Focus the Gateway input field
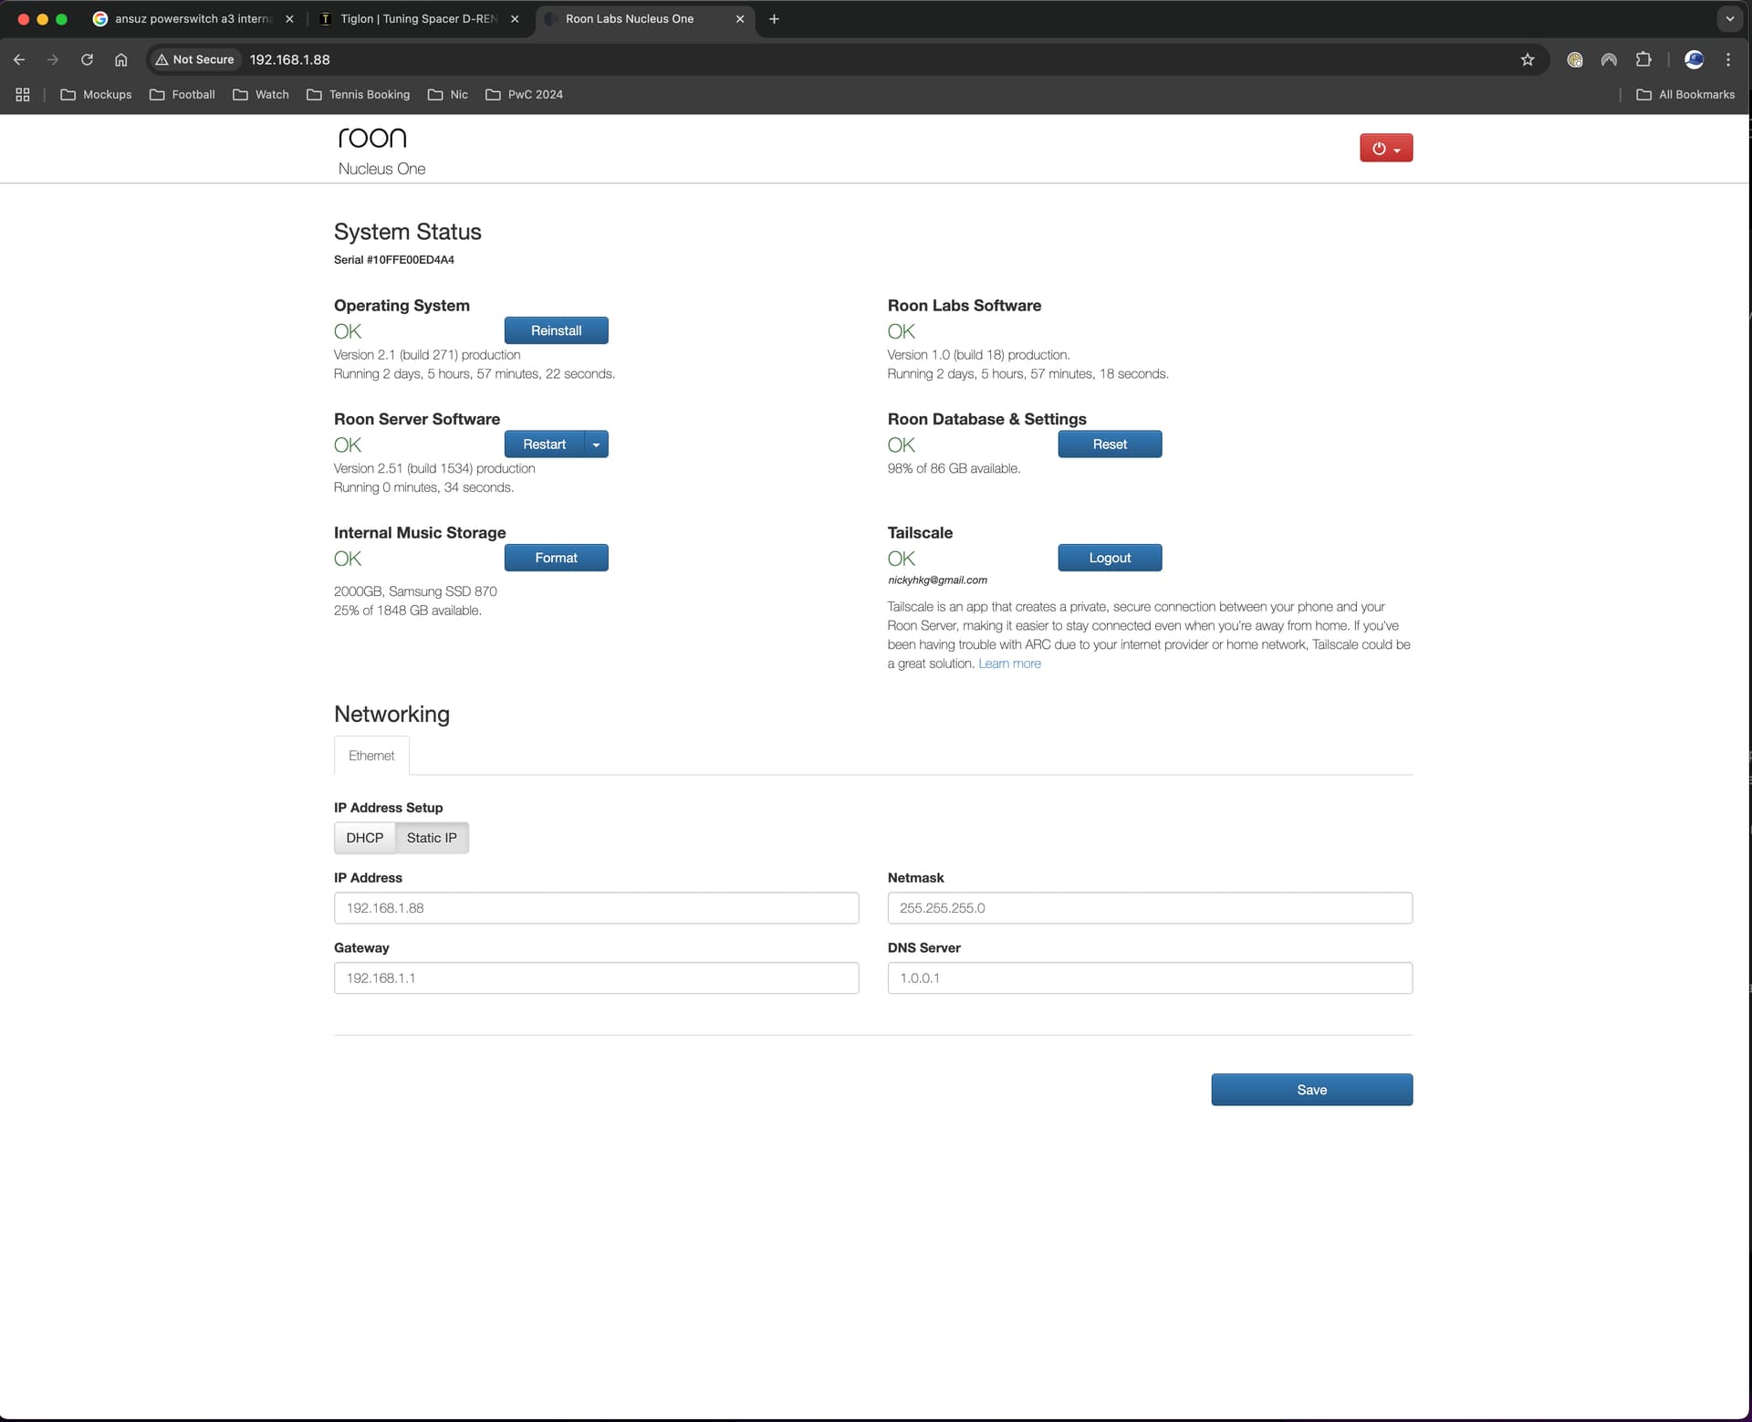Screen dimensions: 1752x1422 (x=596, y=978)
